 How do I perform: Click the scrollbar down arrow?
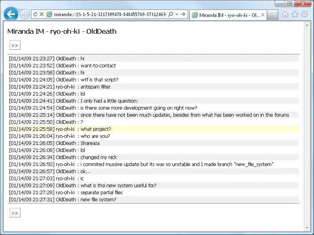click(307, 228)
